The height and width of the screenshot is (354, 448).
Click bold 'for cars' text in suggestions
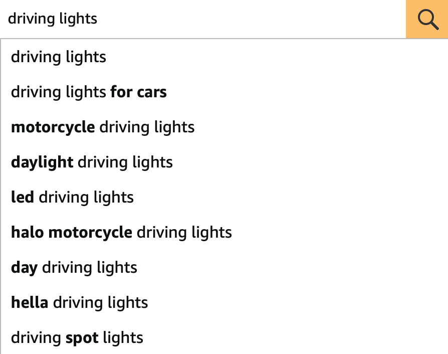(139, 92)
